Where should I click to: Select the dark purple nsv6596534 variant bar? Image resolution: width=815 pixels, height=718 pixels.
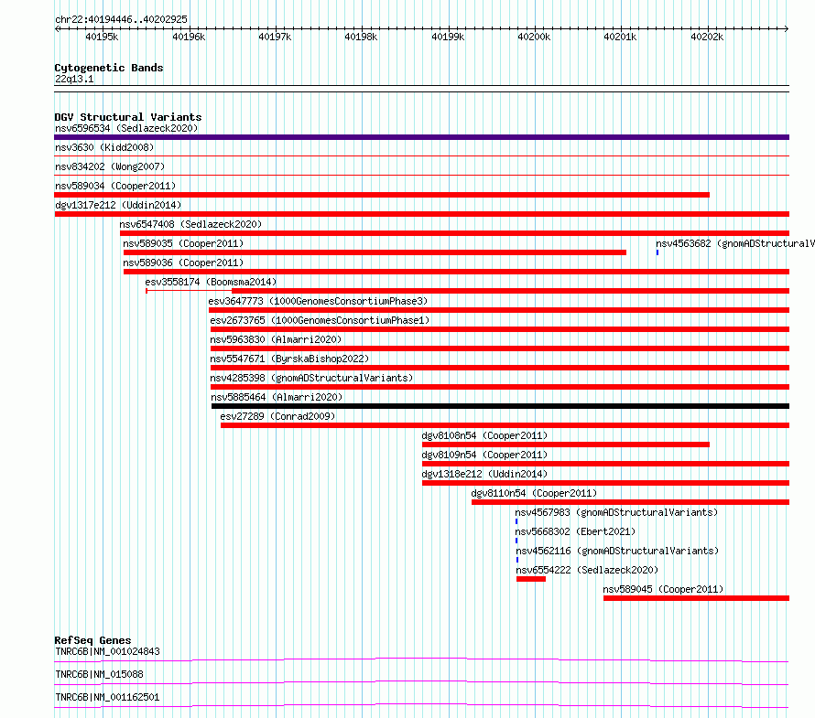pos(421,137)
